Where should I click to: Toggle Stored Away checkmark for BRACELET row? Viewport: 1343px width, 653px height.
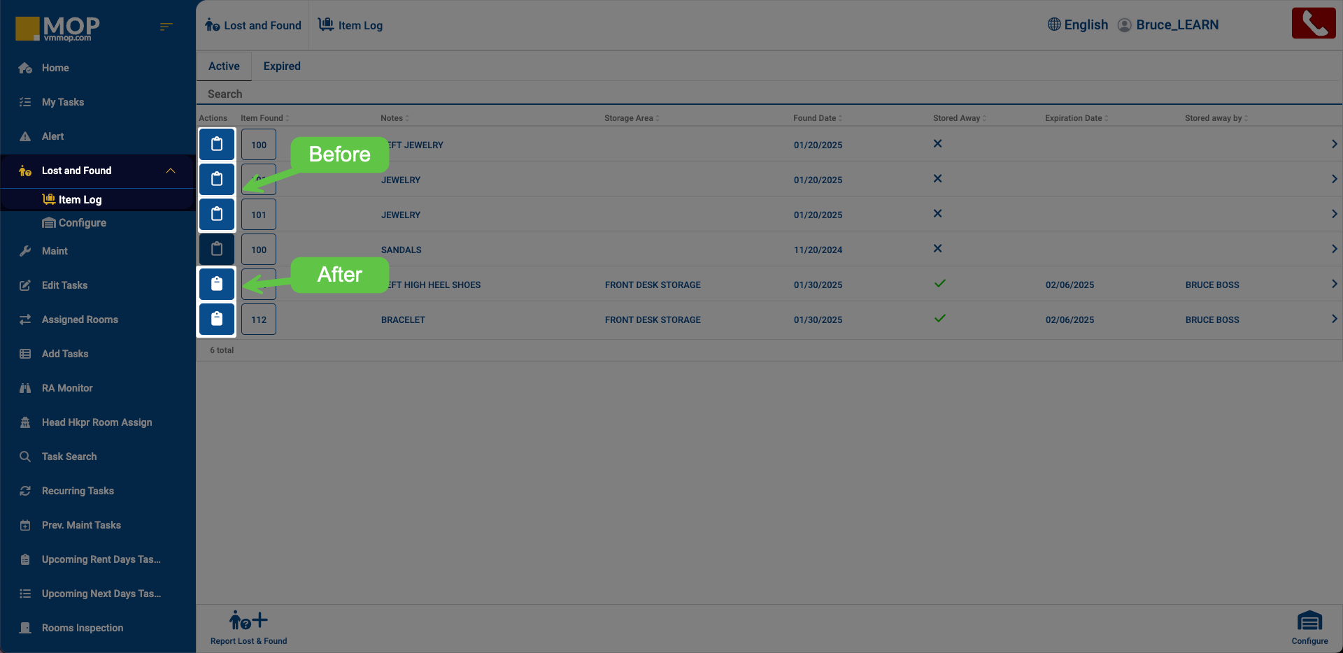coord(939,319)
